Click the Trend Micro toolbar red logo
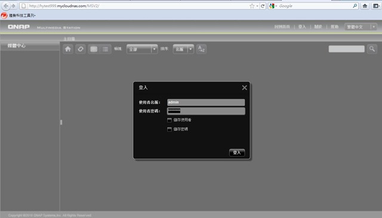The height and width of the screenshot is (218, 382). [x=4, y=15]
